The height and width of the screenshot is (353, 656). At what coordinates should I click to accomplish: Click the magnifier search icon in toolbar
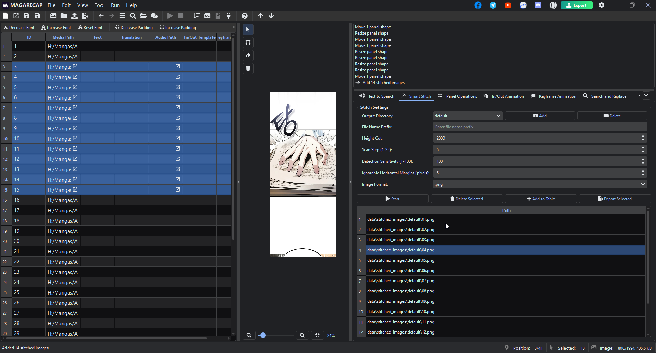click(x=133, y=16)
